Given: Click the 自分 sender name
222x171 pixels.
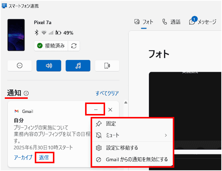Looking at the screenshot, I should point(19,120).
